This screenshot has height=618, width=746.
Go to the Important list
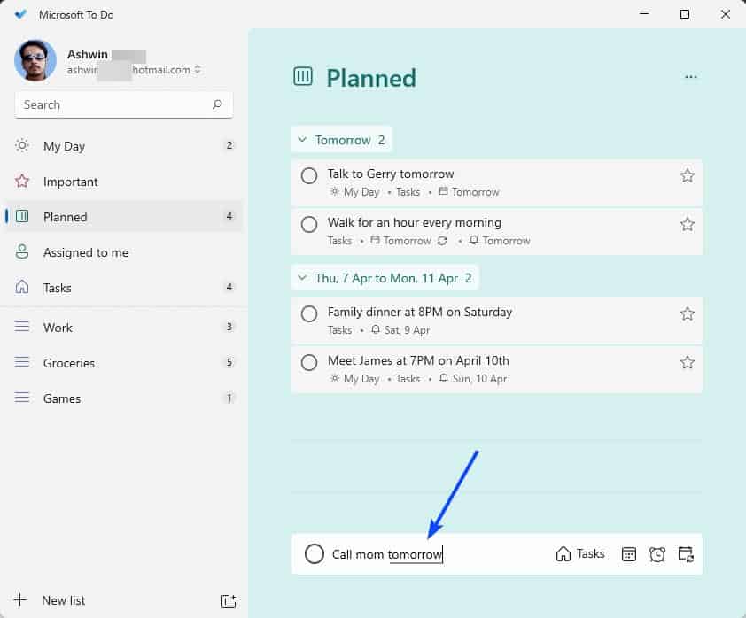tap(71, 182)
